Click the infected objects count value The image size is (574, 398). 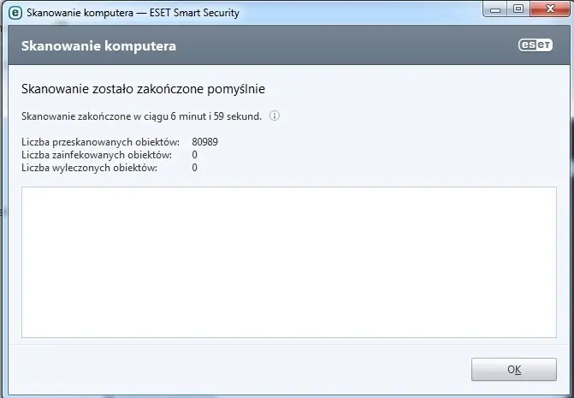[195, 155]
